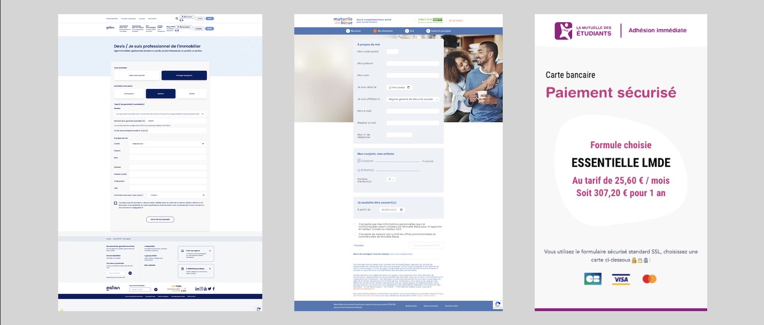Click the Ajouter link next to Conjoint
This screenshot has width=764, height=325.
[x=428, y=161]
